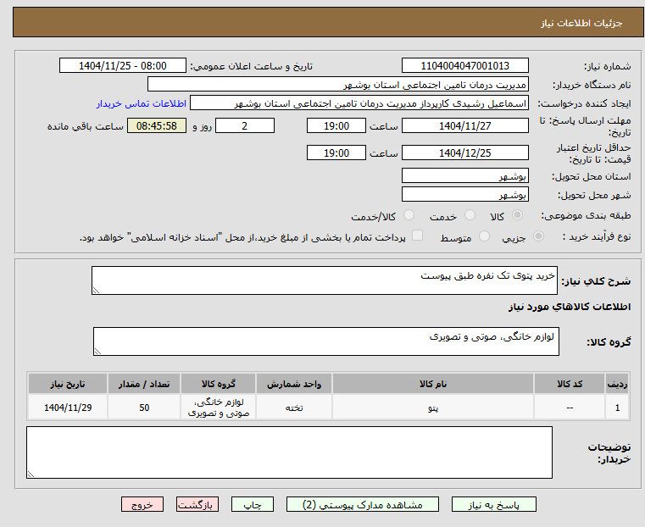Select the متوسط purchase type radio

coord(485,236)
